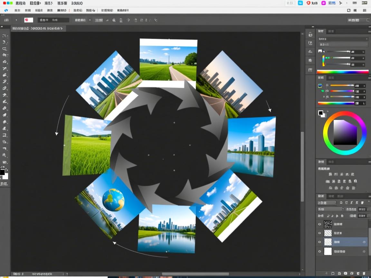Click the cyan square icon in the top-right menu bar
The width and height of the screenshot is (371, 278).
(300, 3)
